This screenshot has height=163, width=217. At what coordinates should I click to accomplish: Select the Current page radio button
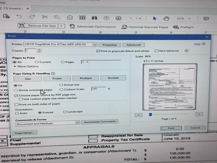[37, 62]
